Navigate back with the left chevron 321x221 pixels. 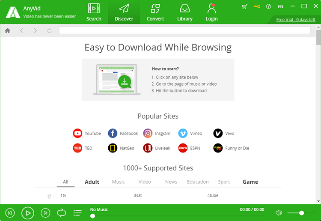[21, 30]
